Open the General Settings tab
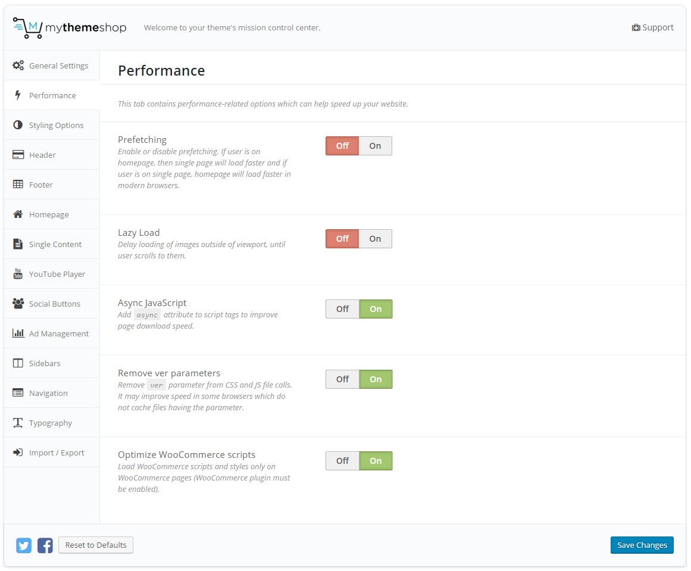The height and width of the screenshot is (571, 691). [52, 65]
